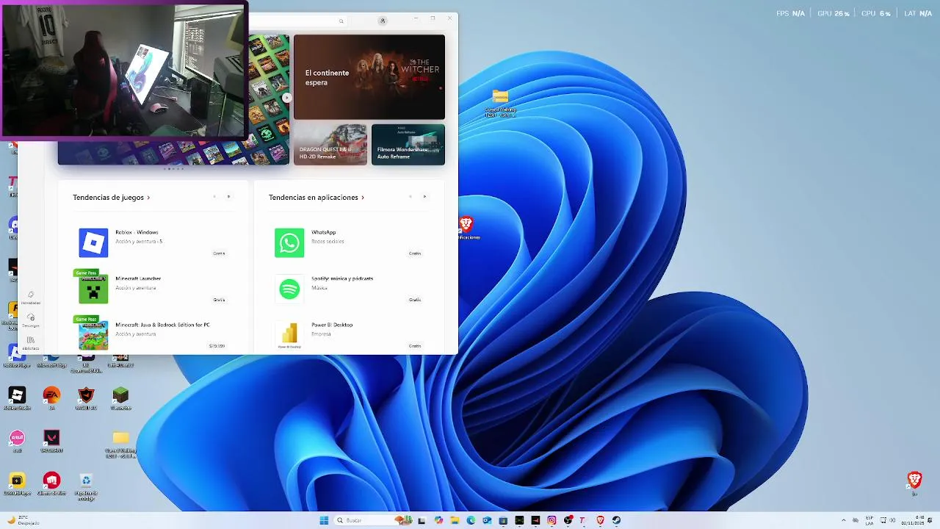
Task: Click Gratis button for WhatsApp
Action: [415, 253]
